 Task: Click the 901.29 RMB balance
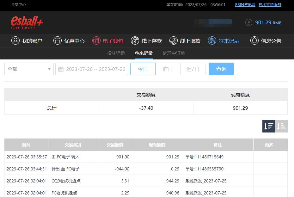click(x=268, y=23)
